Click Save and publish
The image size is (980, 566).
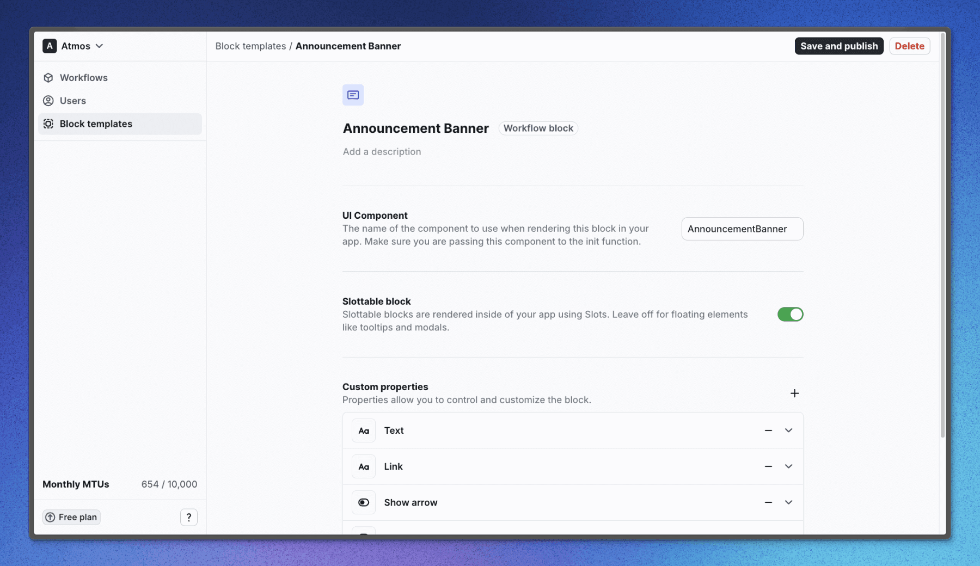point(838,46)
